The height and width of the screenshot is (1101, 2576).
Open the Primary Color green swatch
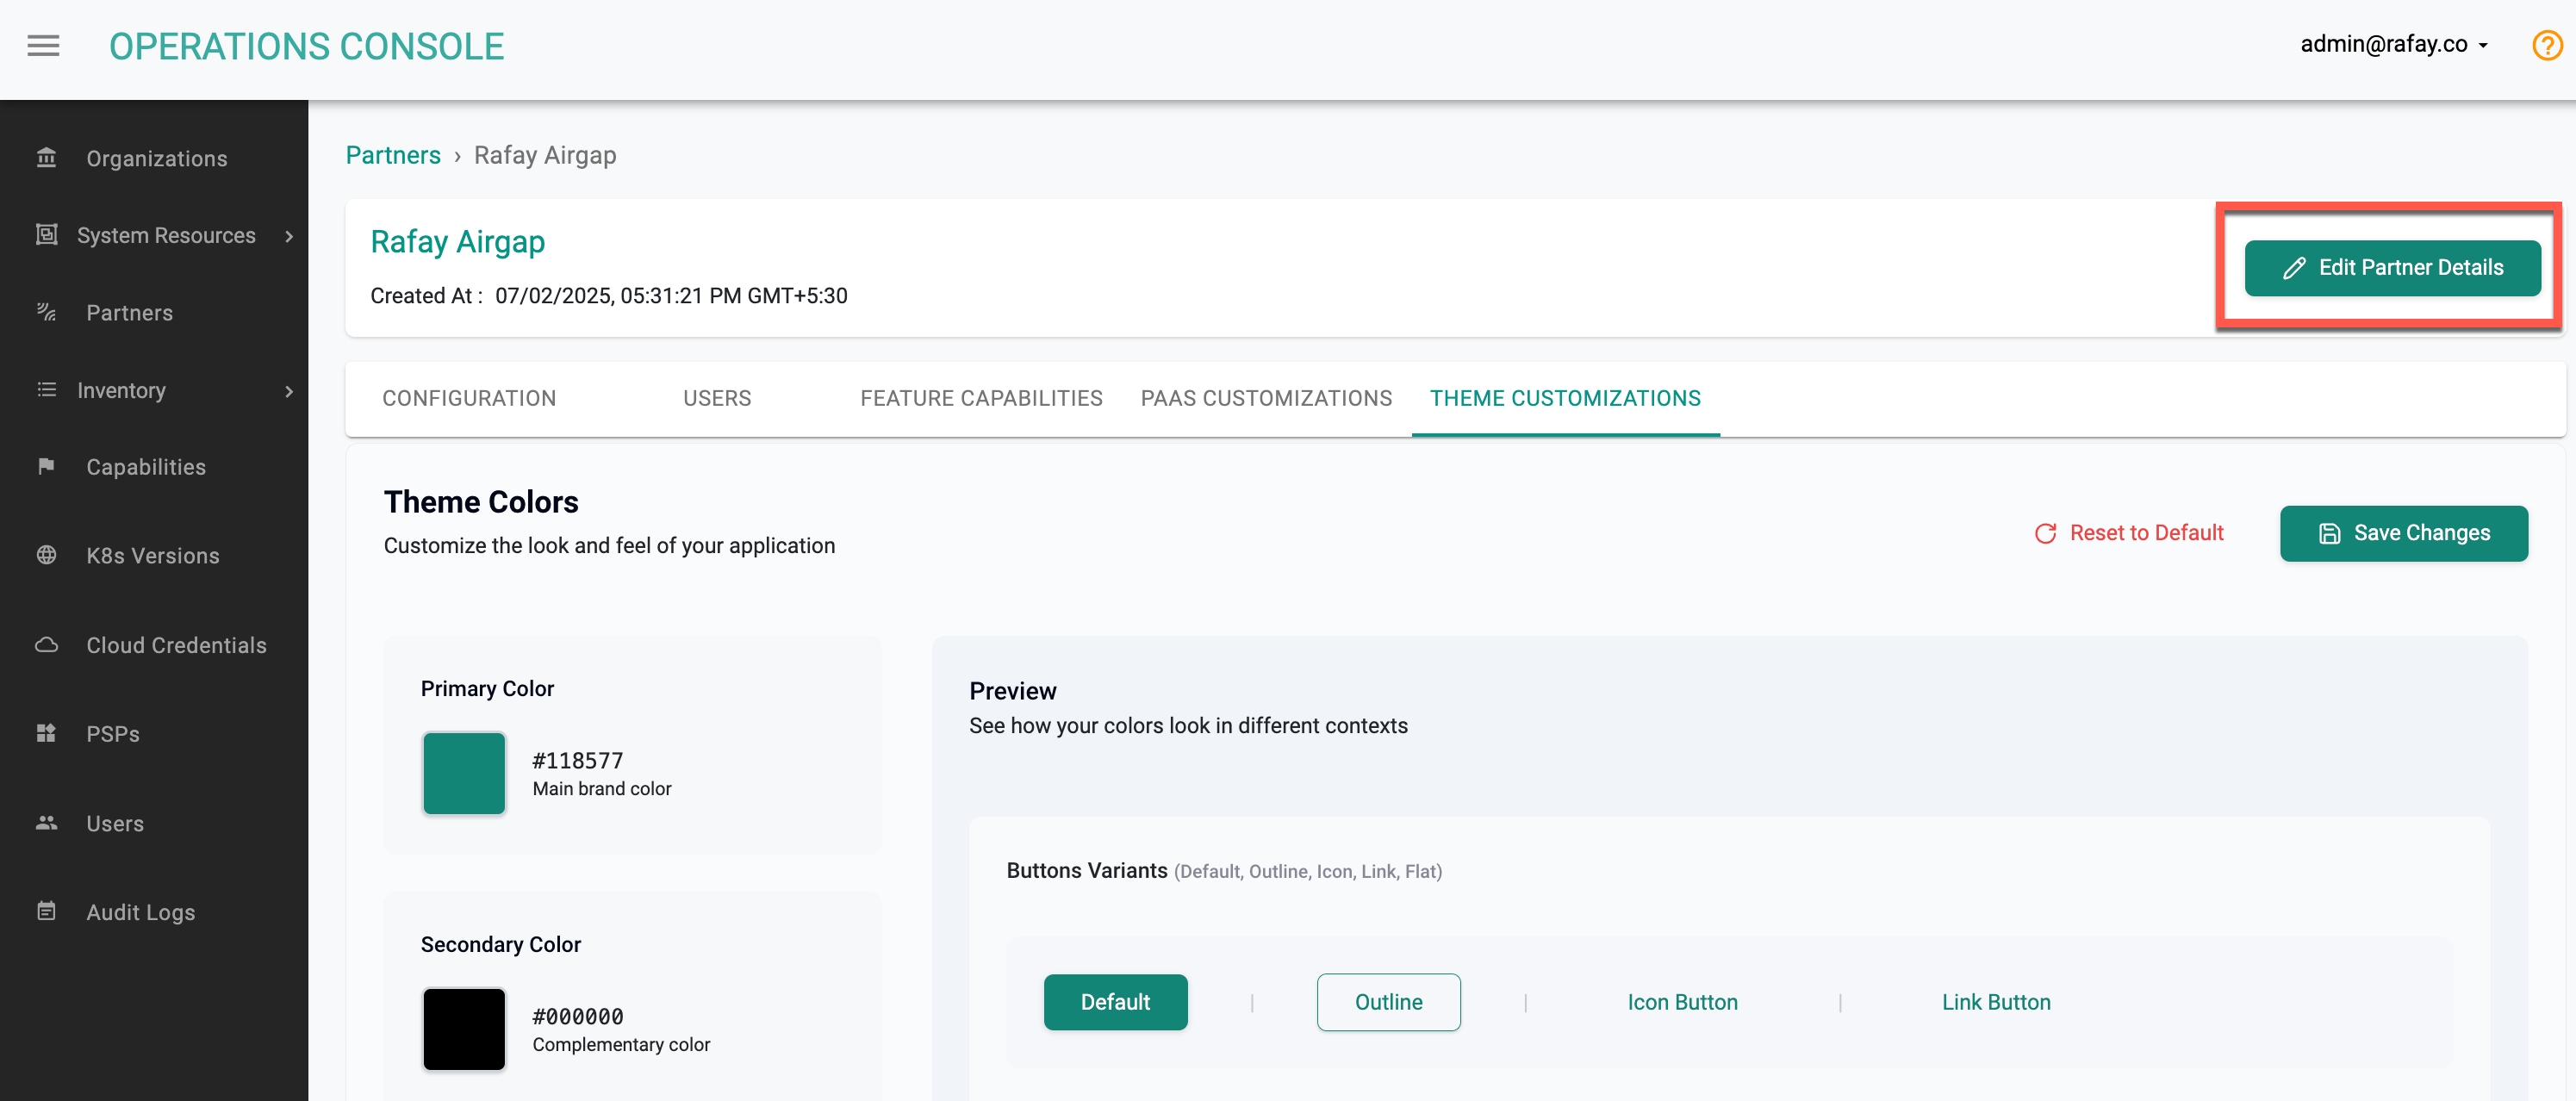pos(464,773)
